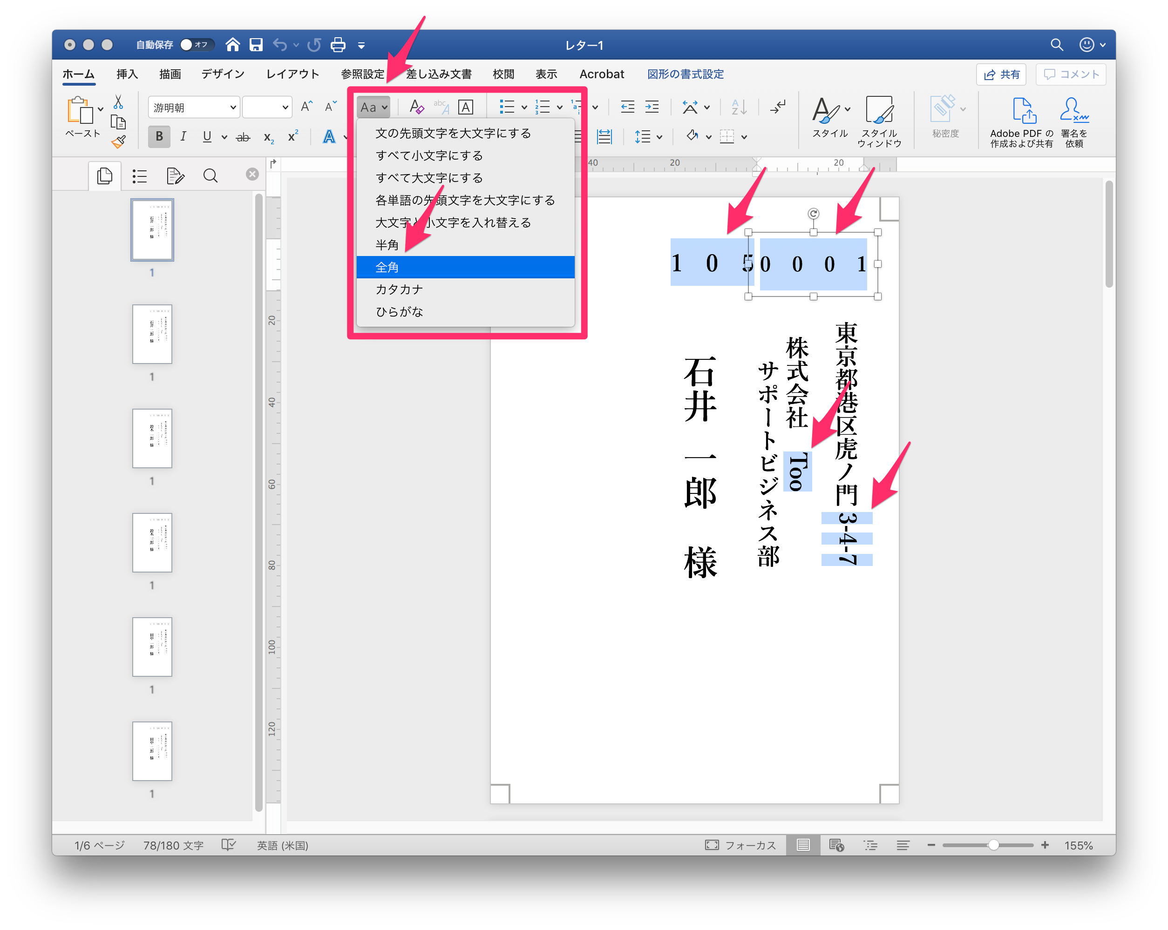Switch to web layout view in status bar
1168x930 pixels.
pyautogui.click(x=836, y=845)
